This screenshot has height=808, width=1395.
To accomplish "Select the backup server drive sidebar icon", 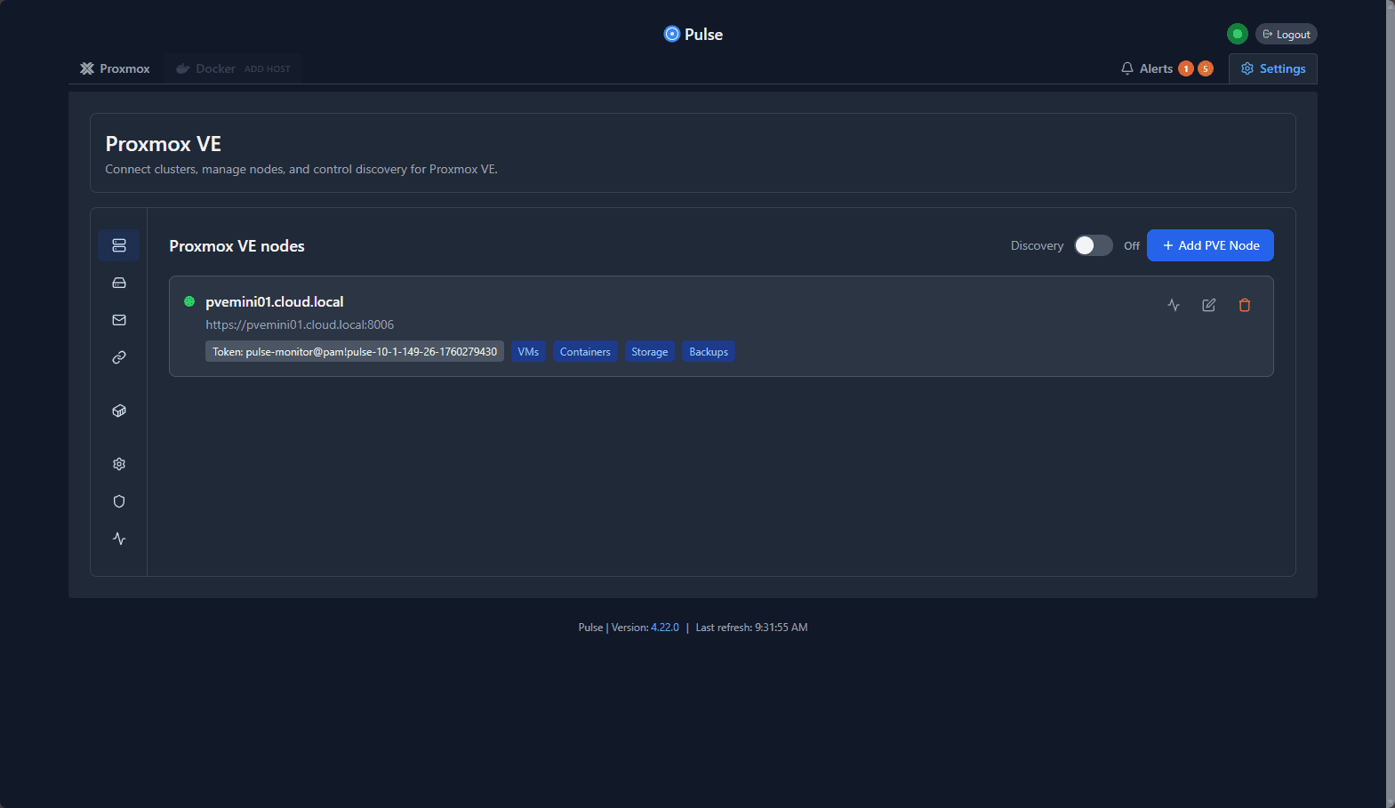I will click(x=119, y=283).
